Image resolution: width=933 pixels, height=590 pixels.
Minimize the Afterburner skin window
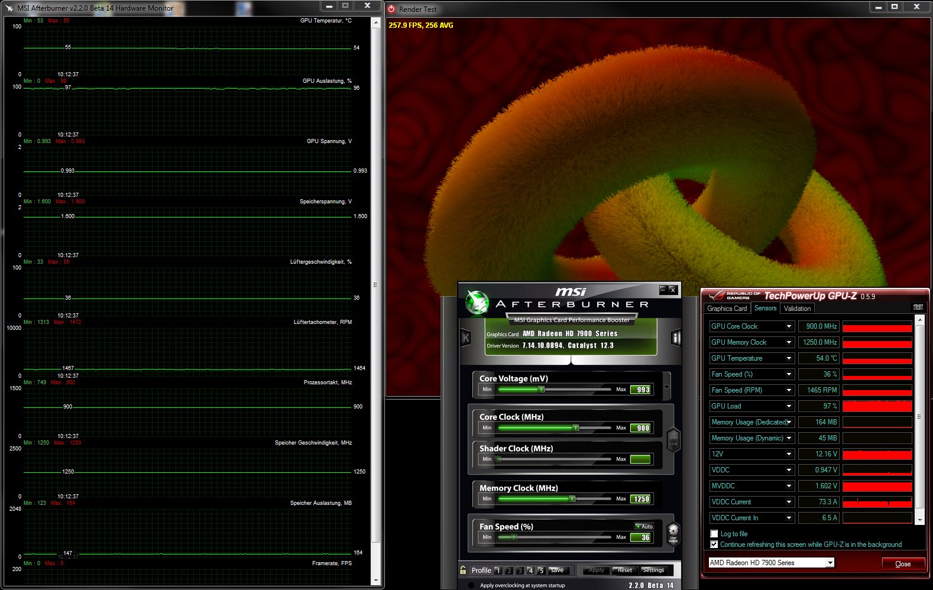(663, 290)
